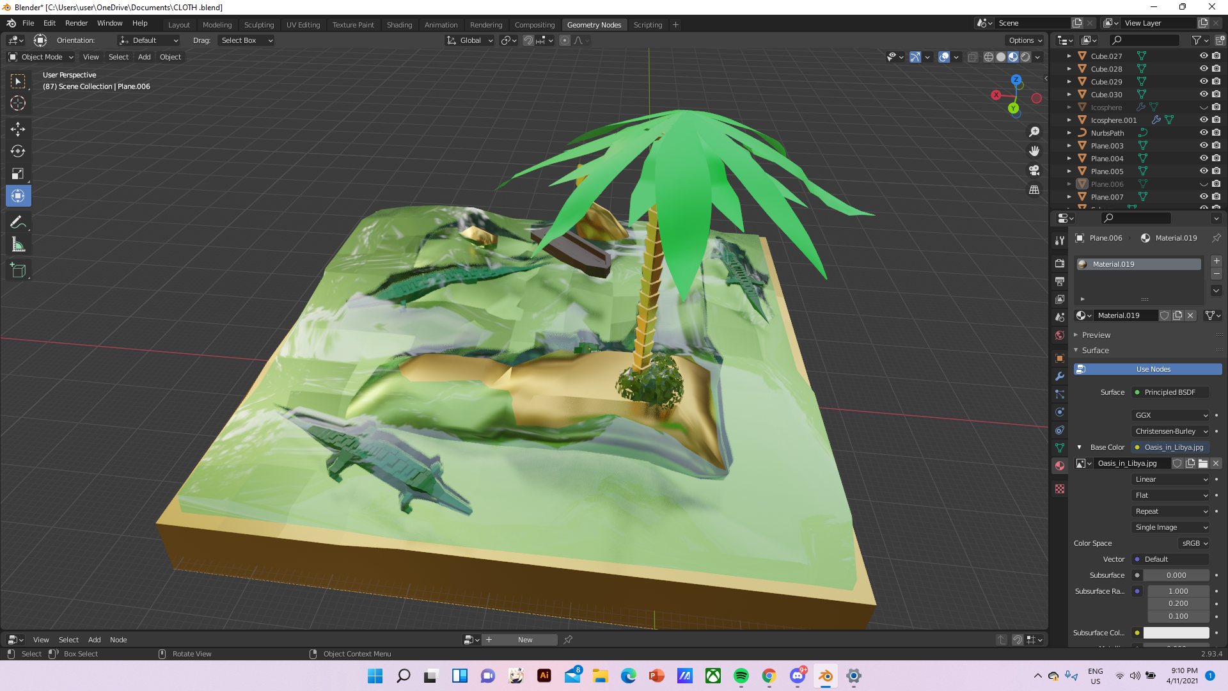Disable Plane.004 in renders via camera toggle

click(1216, 158)
